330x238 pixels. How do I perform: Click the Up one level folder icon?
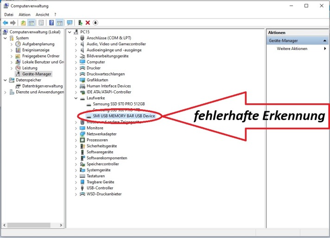pos(23,23)
